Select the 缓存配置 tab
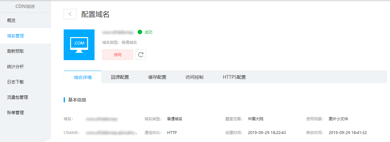Image resolution: width=390 pixels, height=142 pixels. click(x=157, y=77)
